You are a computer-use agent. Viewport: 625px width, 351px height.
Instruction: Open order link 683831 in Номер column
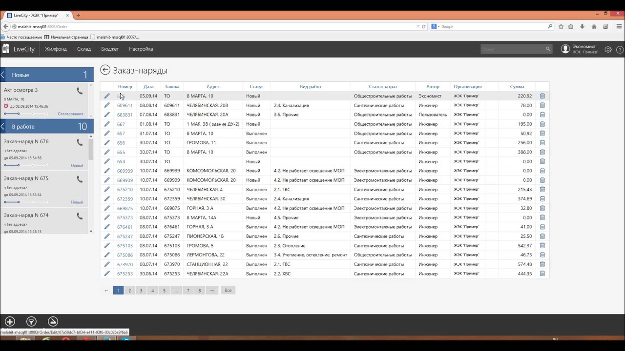pos(125,115)
